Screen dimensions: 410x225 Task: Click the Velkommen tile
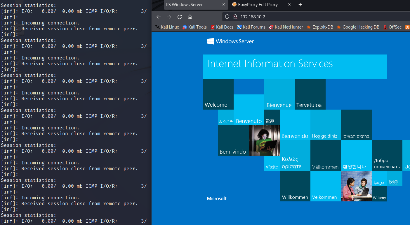pyautogui.click(x=326, y=186)
